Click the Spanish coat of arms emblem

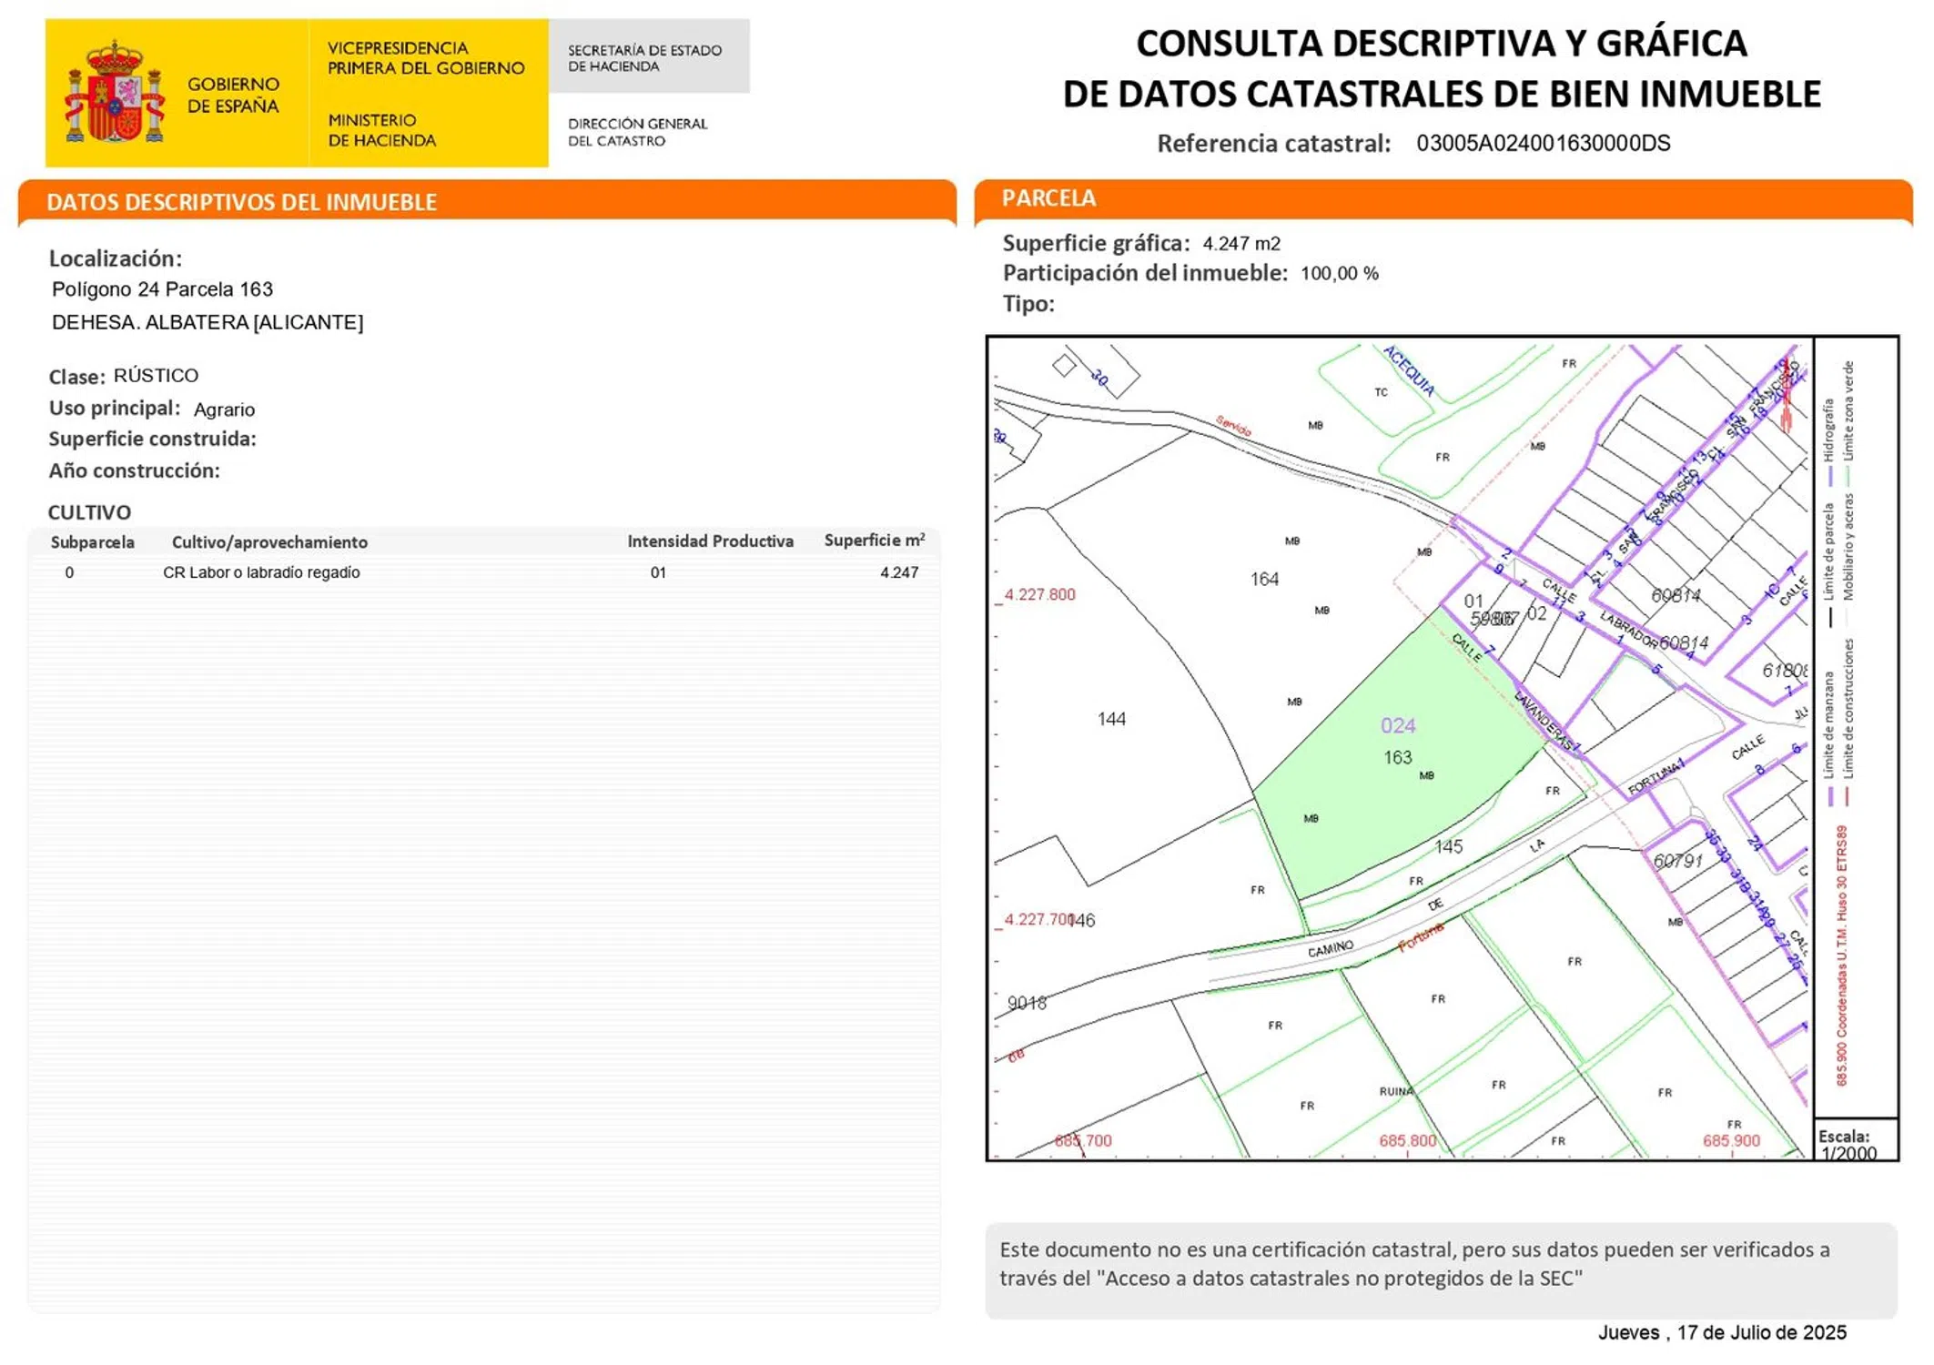tap(115, 93)
